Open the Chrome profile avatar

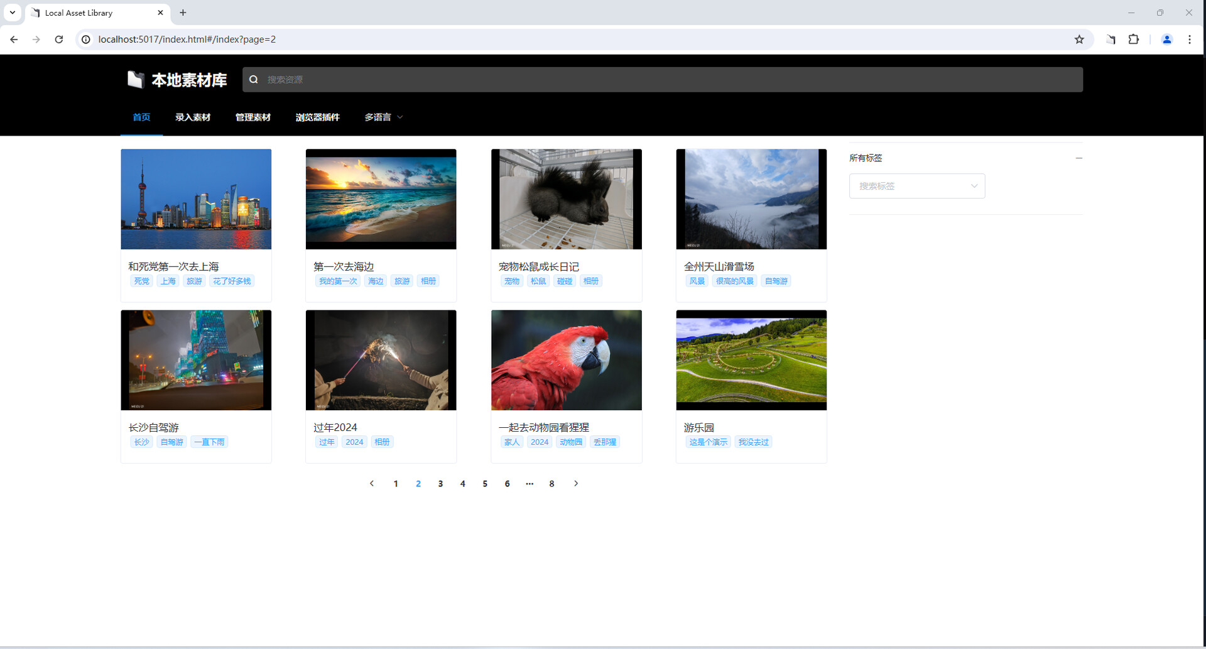tap(1166, 40)
